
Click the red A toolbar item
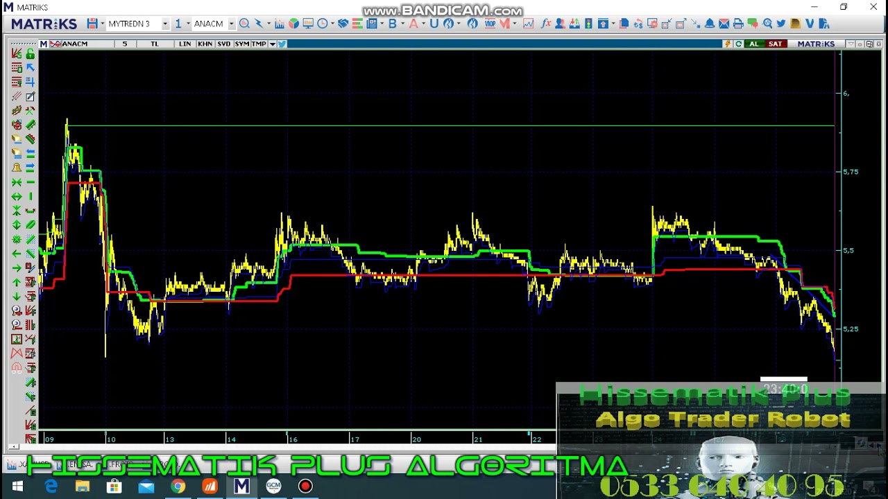(x=413, y=24)
